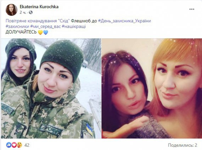Open the Повітряне командування "Схід" page link

[x=38, y=21]
